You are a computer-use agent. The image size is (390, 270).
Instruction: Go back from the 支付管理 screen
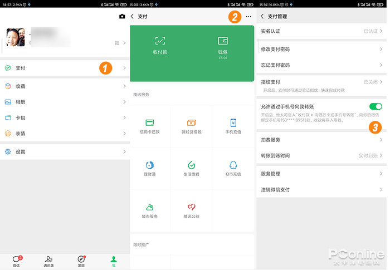tap(262, 16)
